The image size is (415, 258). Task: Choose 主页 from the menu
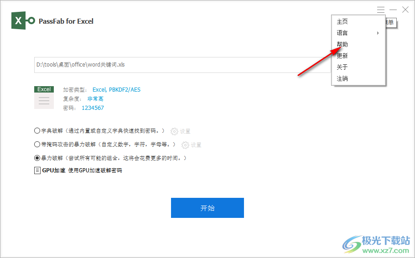358,21
